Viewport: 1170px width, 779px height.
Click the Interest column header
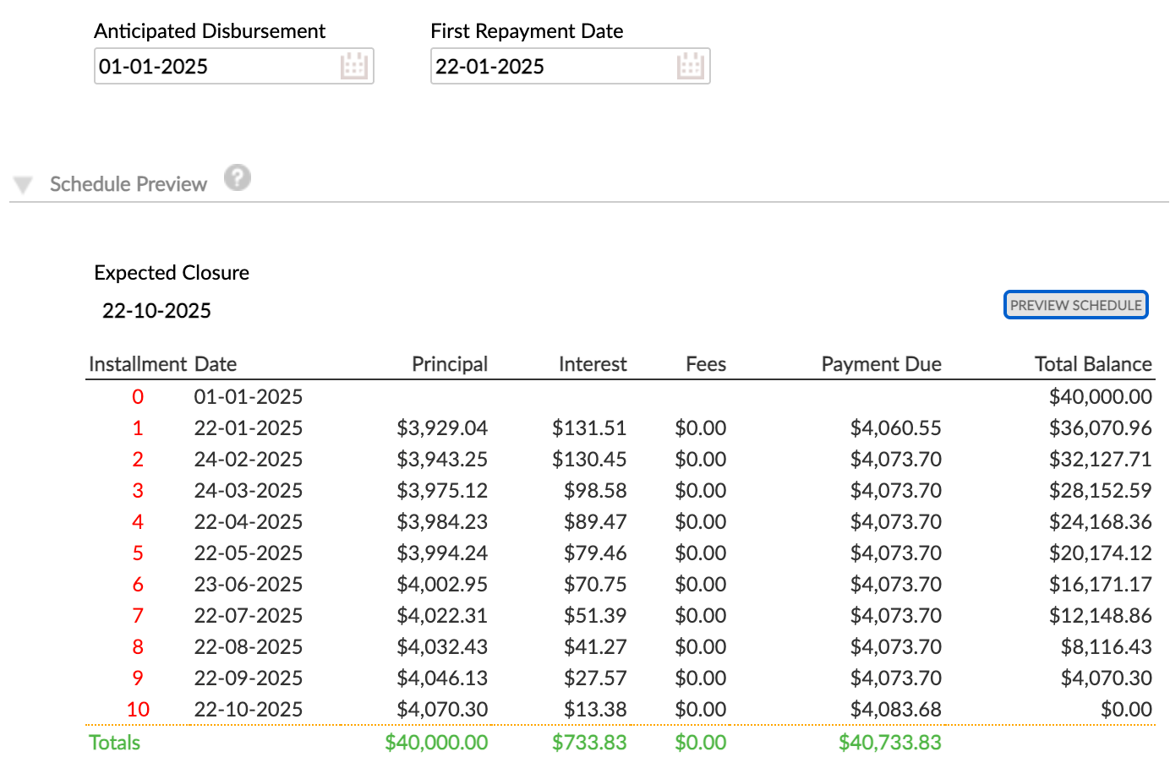click(x=593, y=364)
